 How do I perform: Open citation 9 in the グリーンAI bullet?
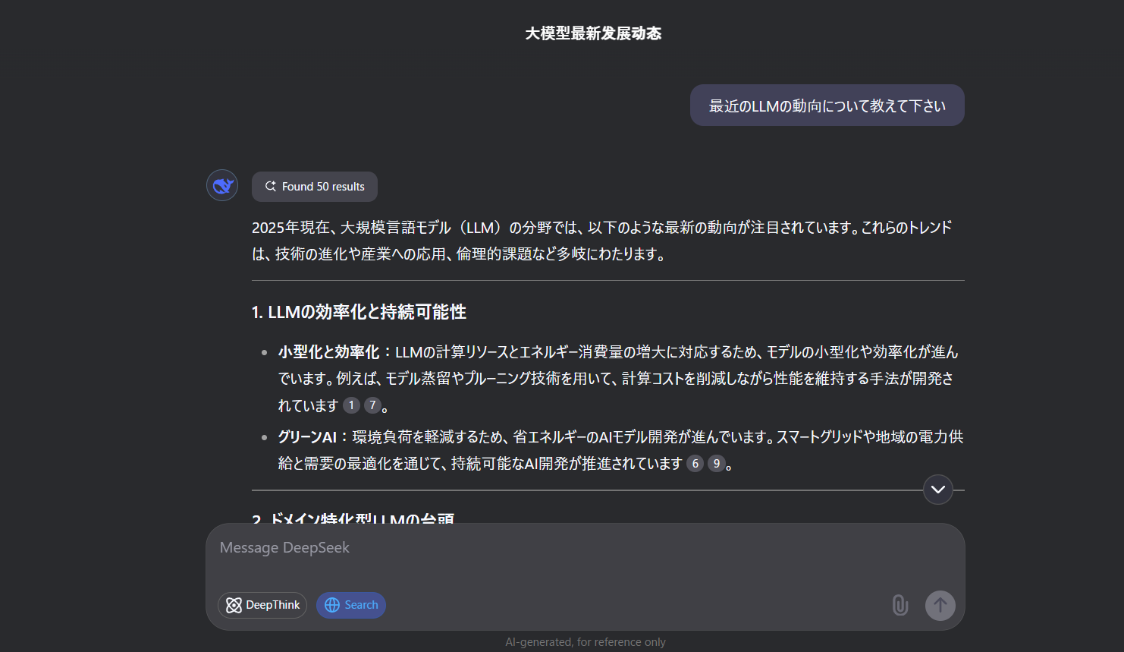717,463
